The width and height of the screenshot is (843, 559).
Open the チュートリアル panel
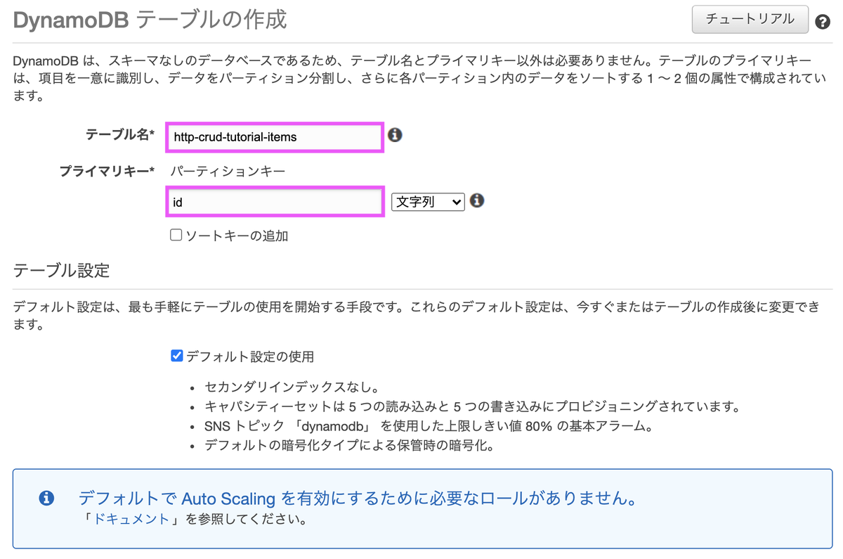click(x=750, y=20)
